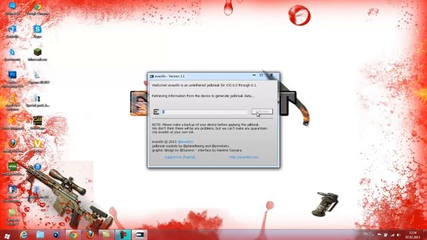This screenshot has width=427, height=240.
Task: Open the Support us (PayPal) link
Action: (179, 157)
